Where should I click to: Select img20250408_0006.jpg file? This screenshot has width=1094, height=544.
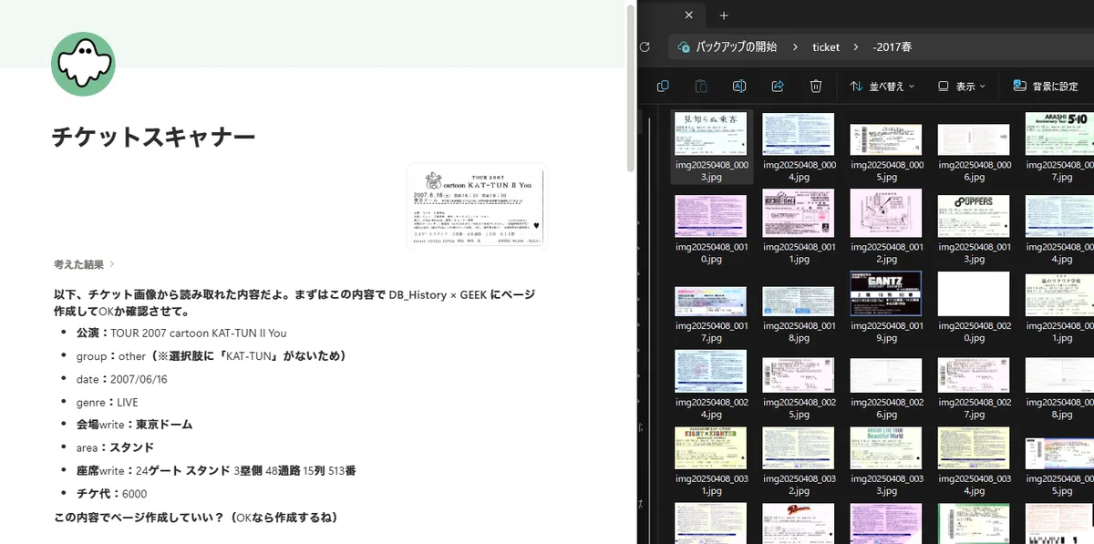(974, 147)
